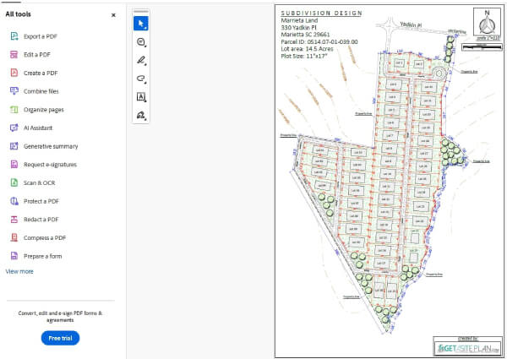Screen dimensions: 507x359
Task: Click the Yadkin Pl street label
Action: pos(411,24)
